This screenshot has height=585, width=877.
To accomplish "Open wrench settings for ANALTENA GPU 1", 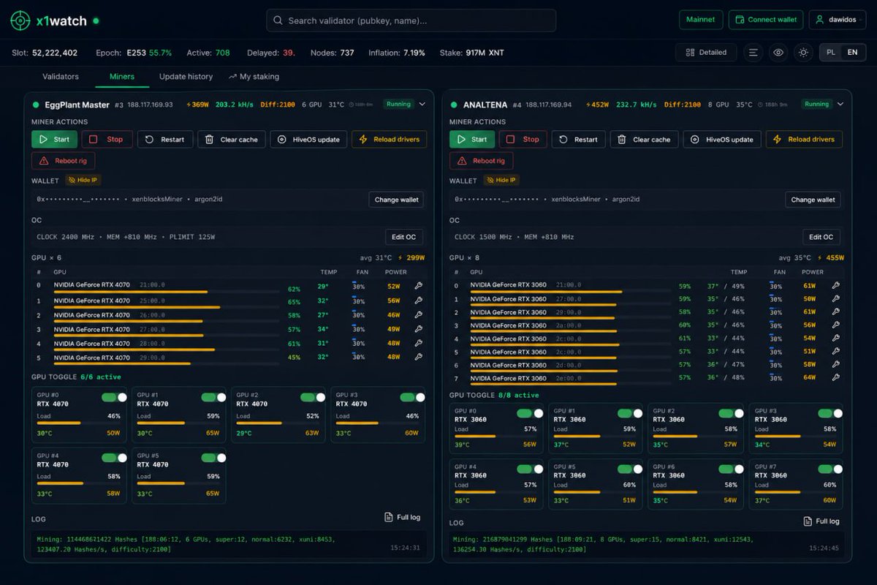I will (x=835, y=299).
